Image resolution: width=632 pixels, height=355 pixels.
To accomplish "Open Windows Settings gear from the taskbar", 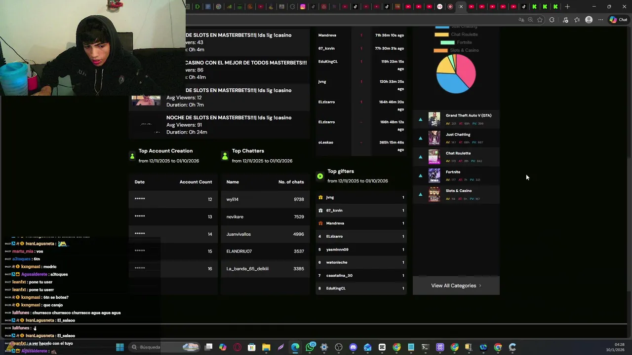I will click(x=324, y=347).
